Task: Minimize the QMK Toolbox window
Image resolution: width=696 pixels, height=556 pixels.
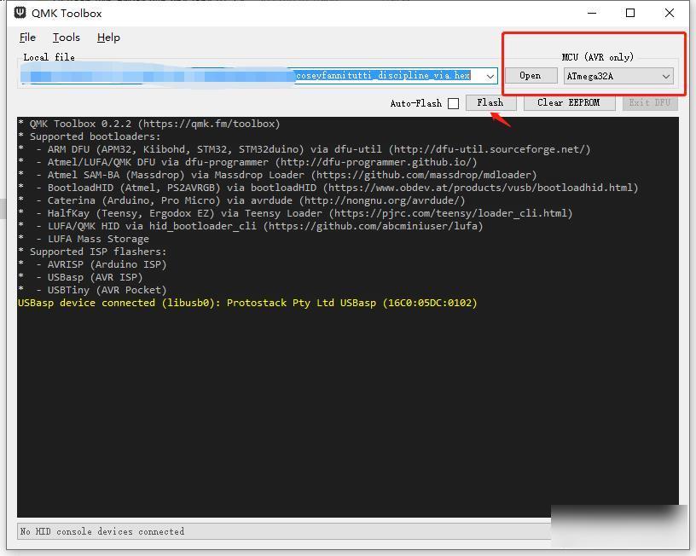Action: click(592, 13)
